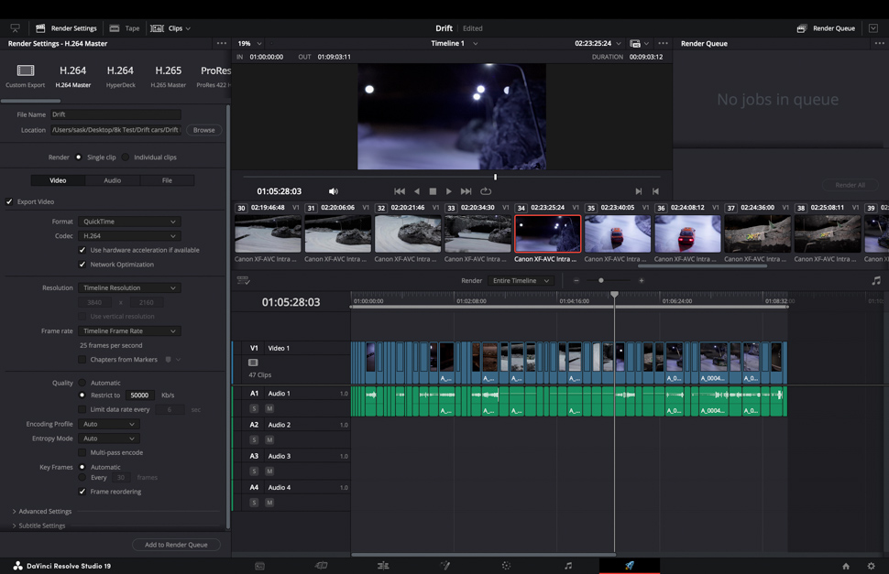This screenshot has height=574, width=889.
Task: Enable Limit data rate every
Action: (x=82, y=409)
